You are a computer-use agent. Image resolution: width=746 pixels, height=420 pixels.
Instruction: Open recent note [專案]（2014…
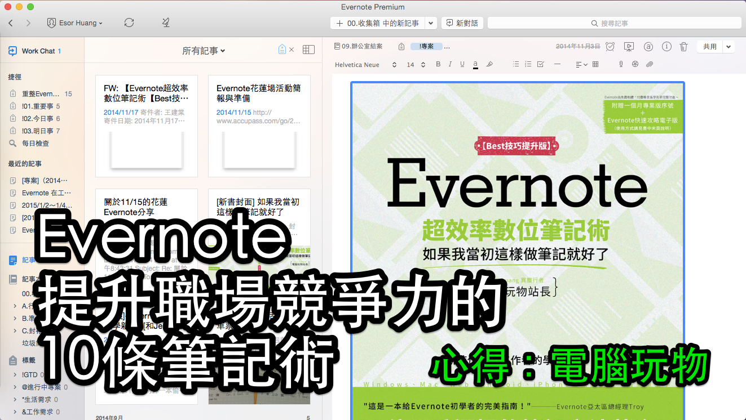[x=45, y=181]
